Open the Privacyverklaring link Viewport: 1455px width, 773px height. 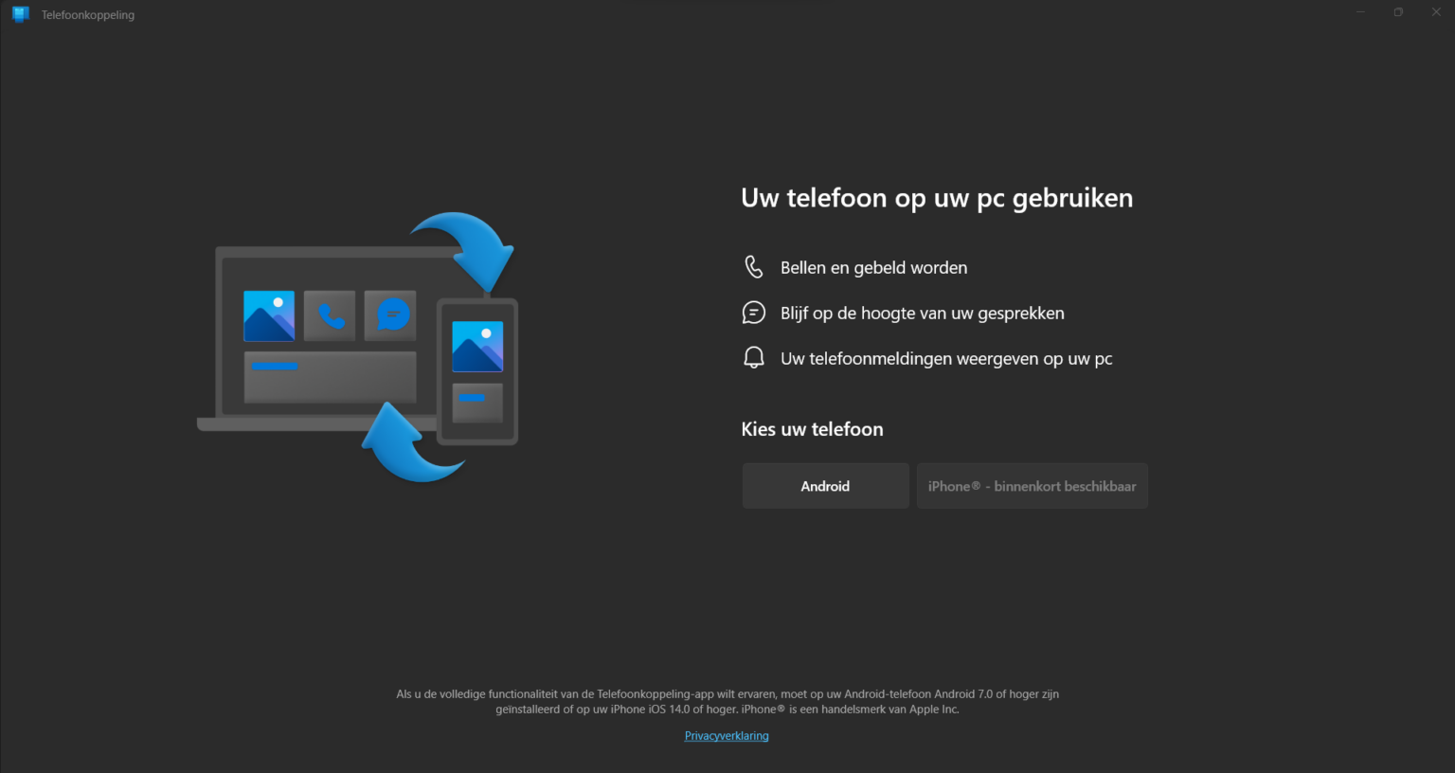coord(726,735)
